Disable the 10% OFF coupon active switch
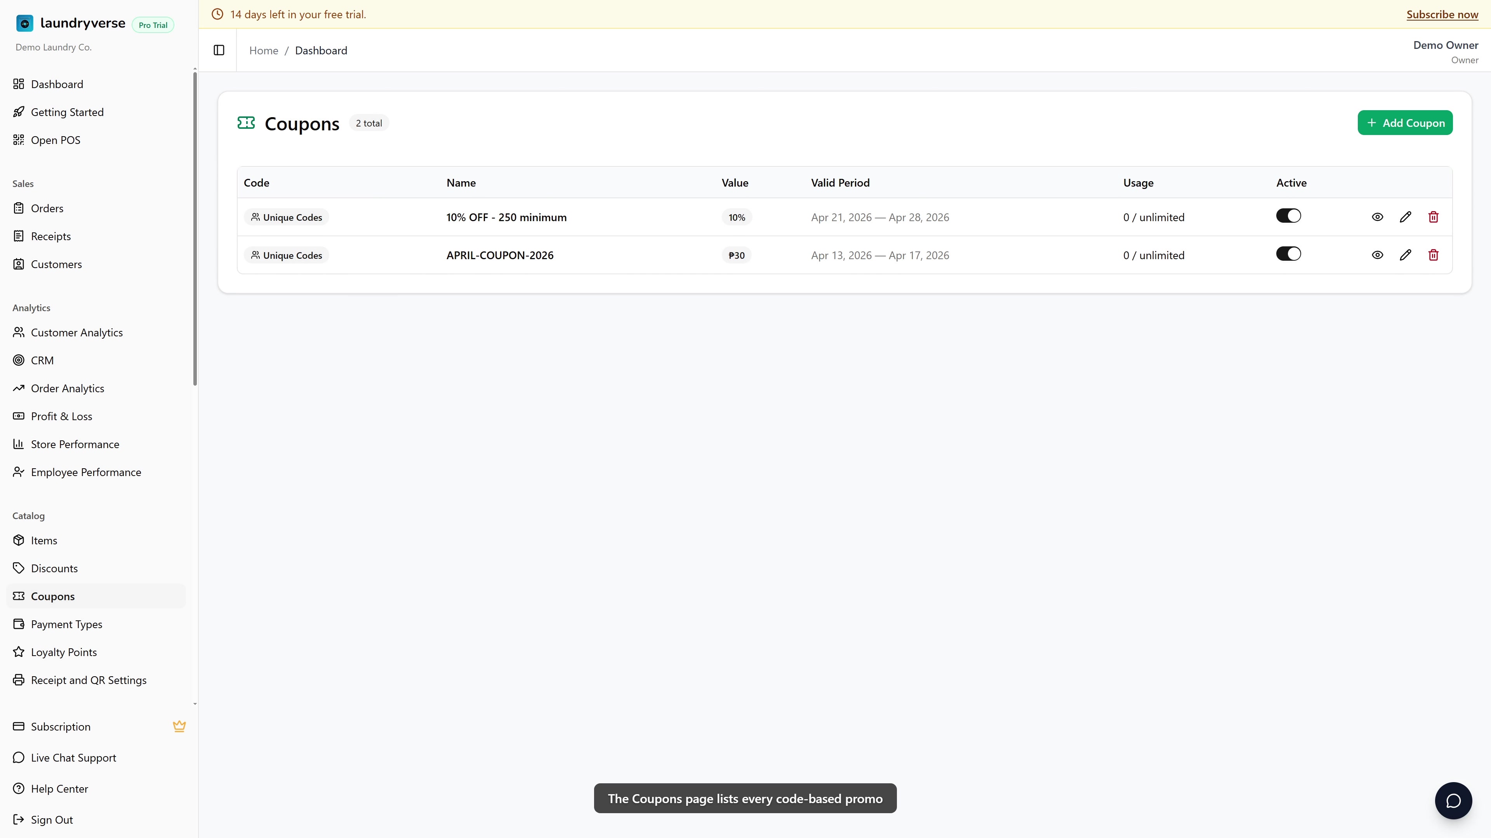 click(x=1288, y=216)
